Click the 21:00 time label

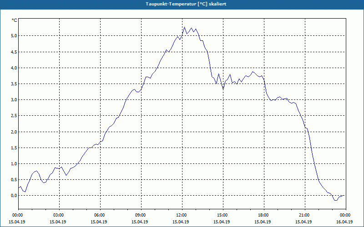click(x=305, y=215)
